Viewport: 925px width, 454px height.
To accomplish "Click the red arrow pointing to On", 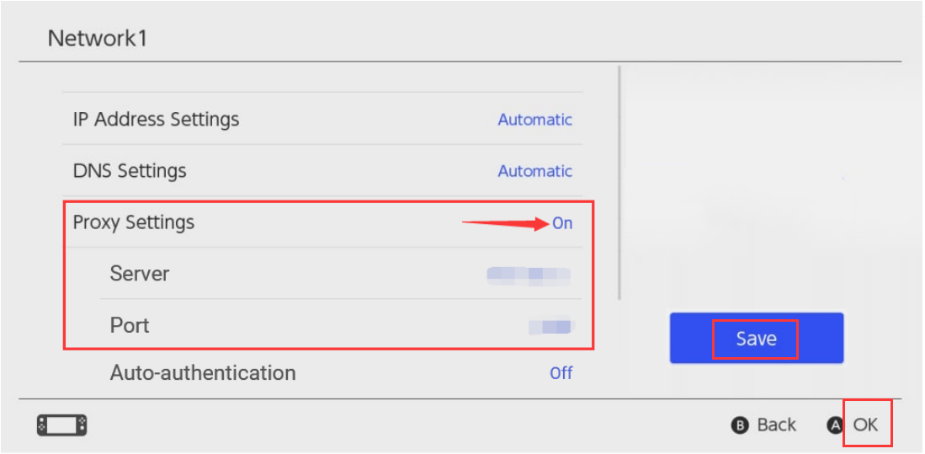I will (x=506, y=224).
